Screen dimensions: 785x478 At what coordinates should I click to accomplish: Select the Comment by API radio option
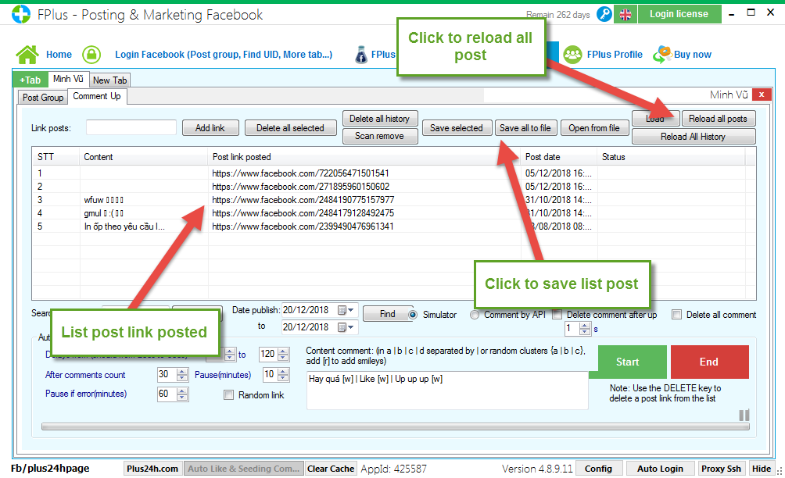point(474,315)
